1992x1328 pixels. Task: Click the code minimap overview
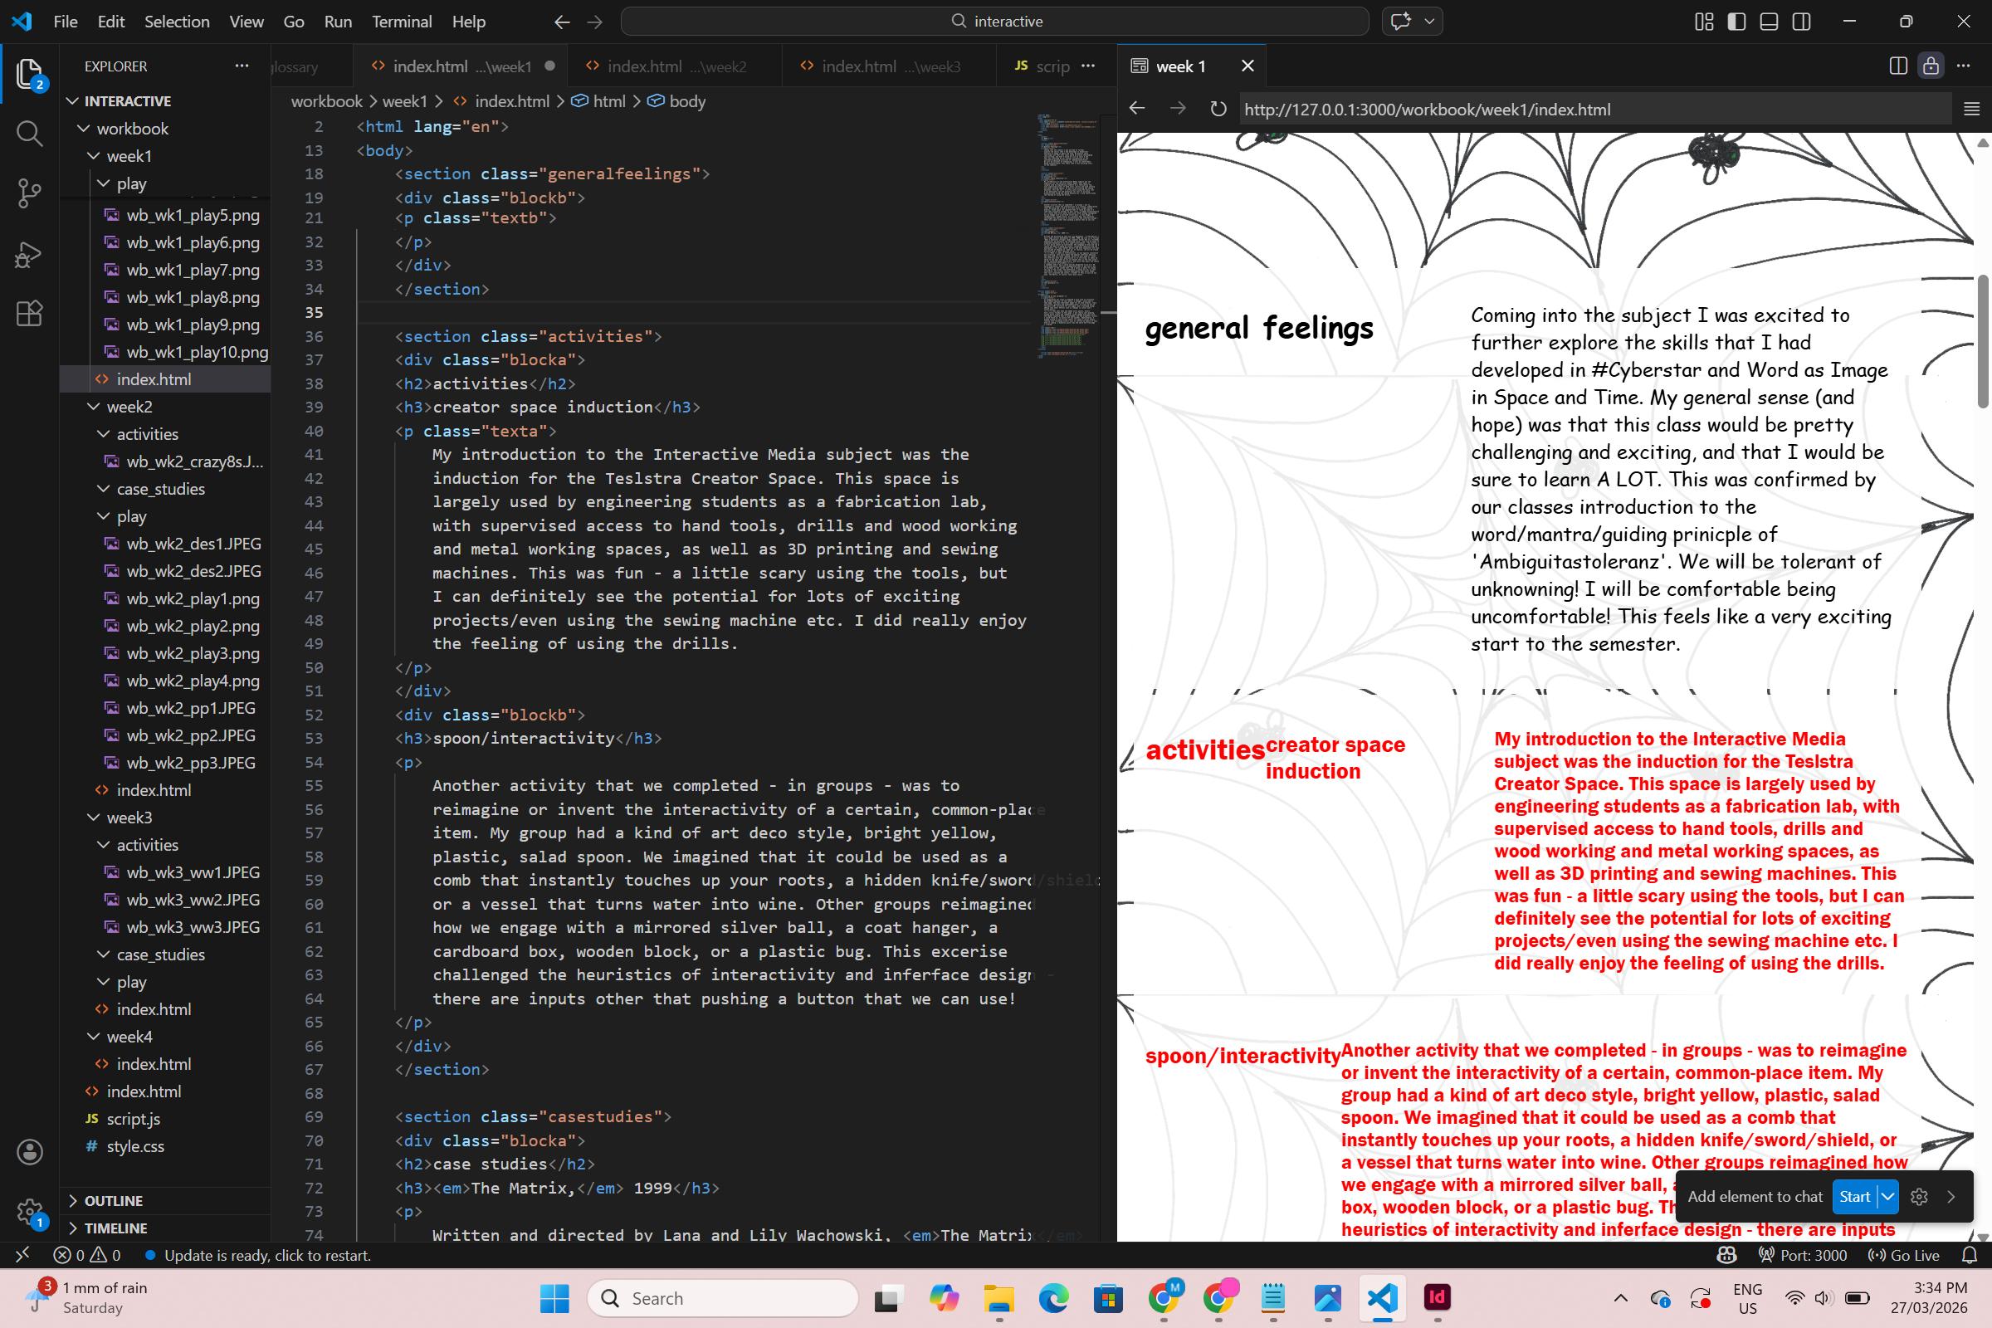(1067, 237)
